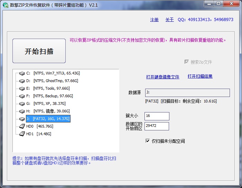Click the 打开硬盘镜像文件 link
Screen dimensions: 242x188
(x=162, y=77)
